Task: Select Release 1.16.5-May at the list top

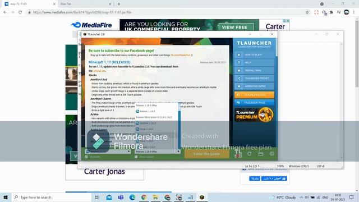Action: (x=157, y=105)
